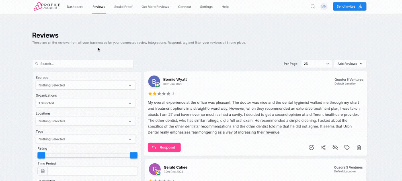Viewport: 402px width, 181px height.
Task: Expand the Sources dropdown
Action: [x=86, y=85]
